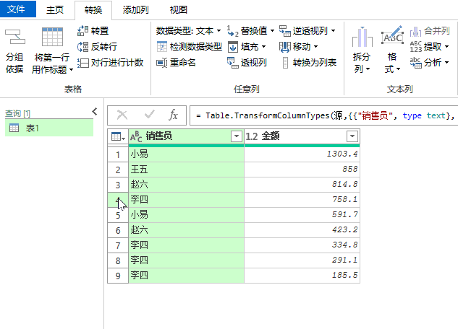The width and height of the screenshot is (458, 329).
Task: Click the 转置 transpose icon
Action: coord(82,30)
